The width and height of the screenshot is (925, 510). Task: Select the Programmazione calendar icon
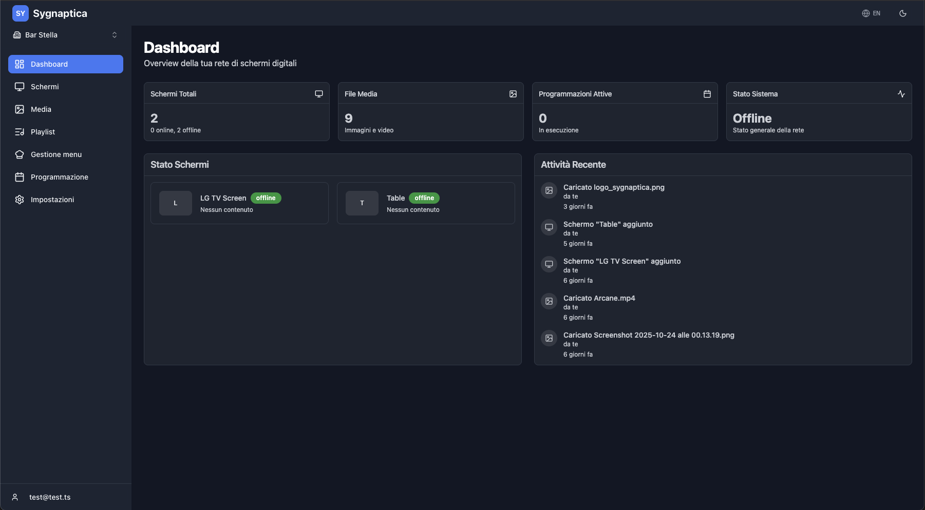click(19, 177)
